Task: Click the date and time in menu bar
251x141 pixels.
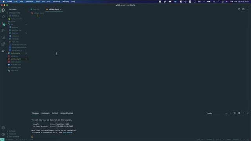Action: click(240, 2)
